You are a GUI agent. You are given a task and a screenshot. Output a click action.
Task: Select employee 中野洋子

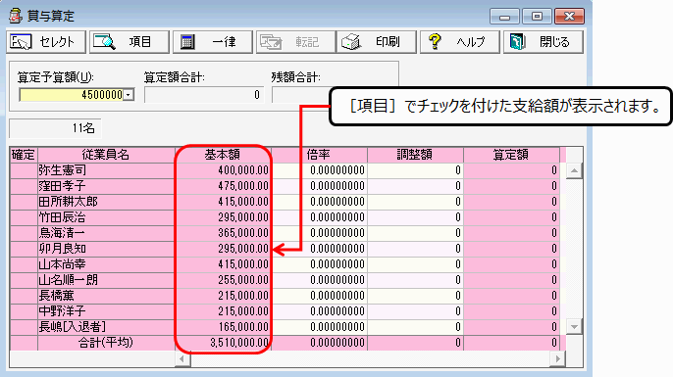click(106, 311)
